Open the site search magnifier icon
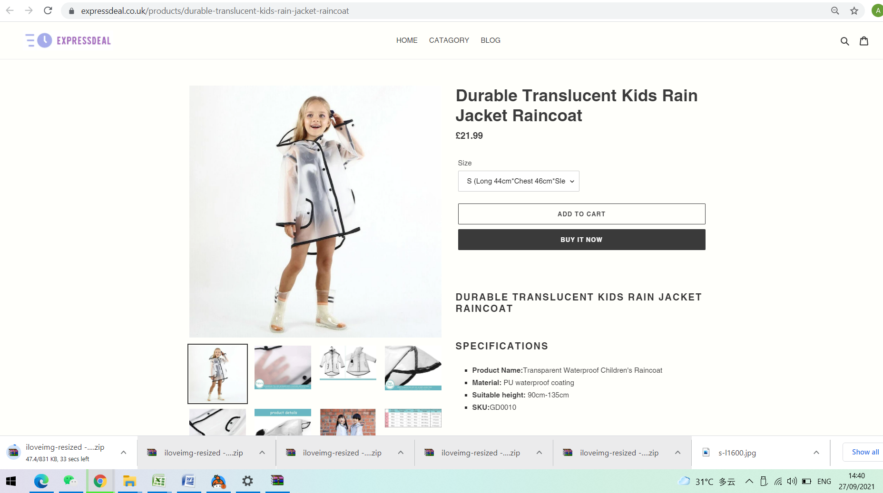The width and height of the screenshot is (883, 493). coord(844,41)
